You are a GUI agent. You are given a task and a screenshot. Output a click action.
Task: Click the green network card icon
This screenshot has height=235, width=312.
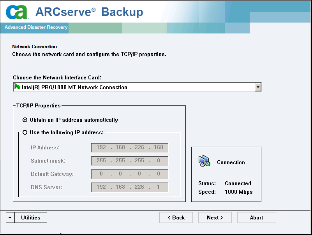(17, 87)
